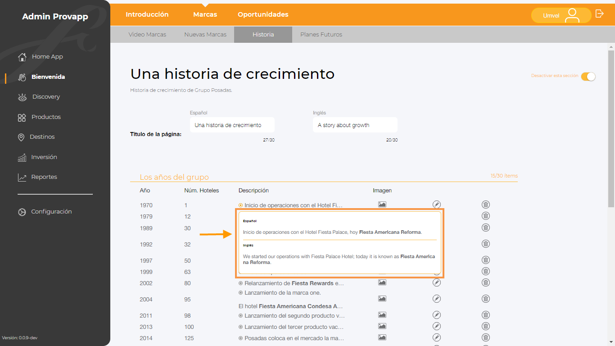Click the image icon for 2002
Viewport: 615px width, 346px height.
[382, 282]
